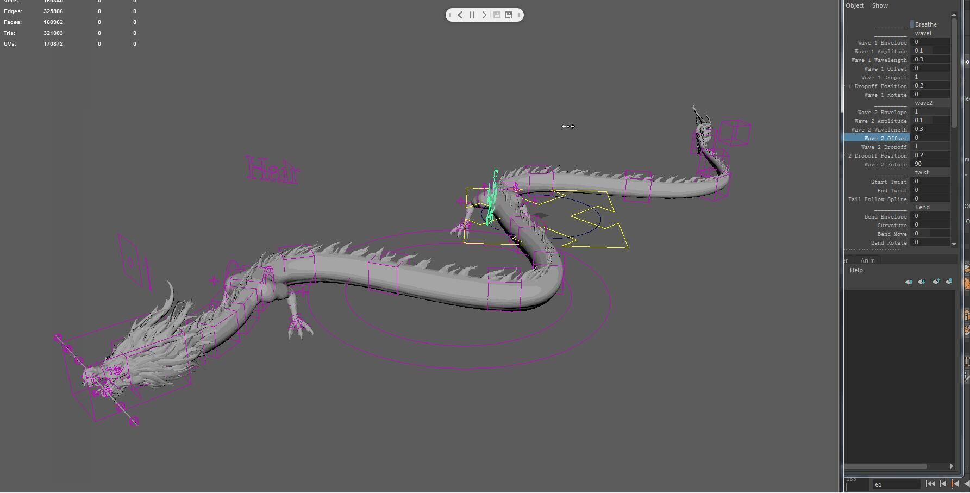This screenshot has height=493, width=970.
Task: Select the End Twist attribute label
Action: (892, 190)
